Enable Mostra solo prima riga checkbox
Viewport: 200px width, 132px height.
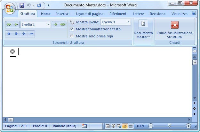point(72,36)
